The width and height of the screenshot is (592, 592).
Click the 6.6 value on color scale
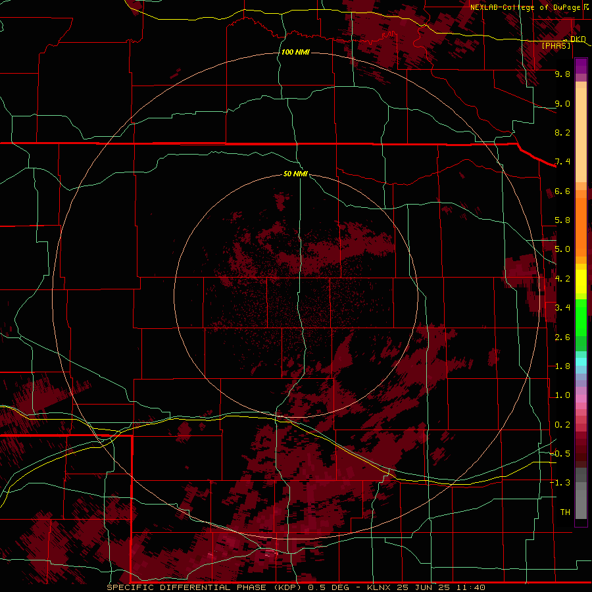pyautogui.click(x=562, y=191)
